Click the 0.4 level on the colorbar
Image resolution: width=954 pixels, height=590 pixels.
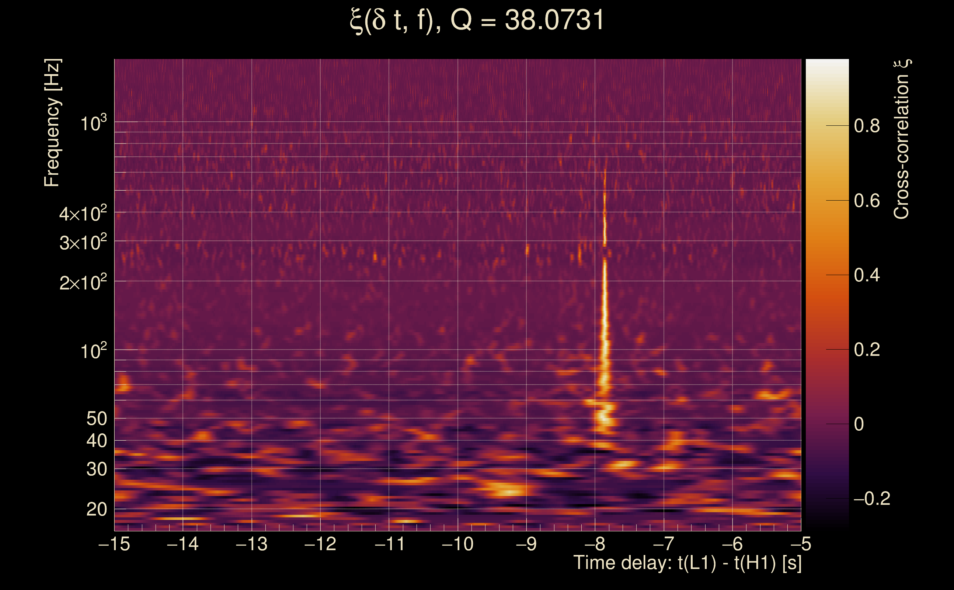pyautogui.click(x=867, y=275)
